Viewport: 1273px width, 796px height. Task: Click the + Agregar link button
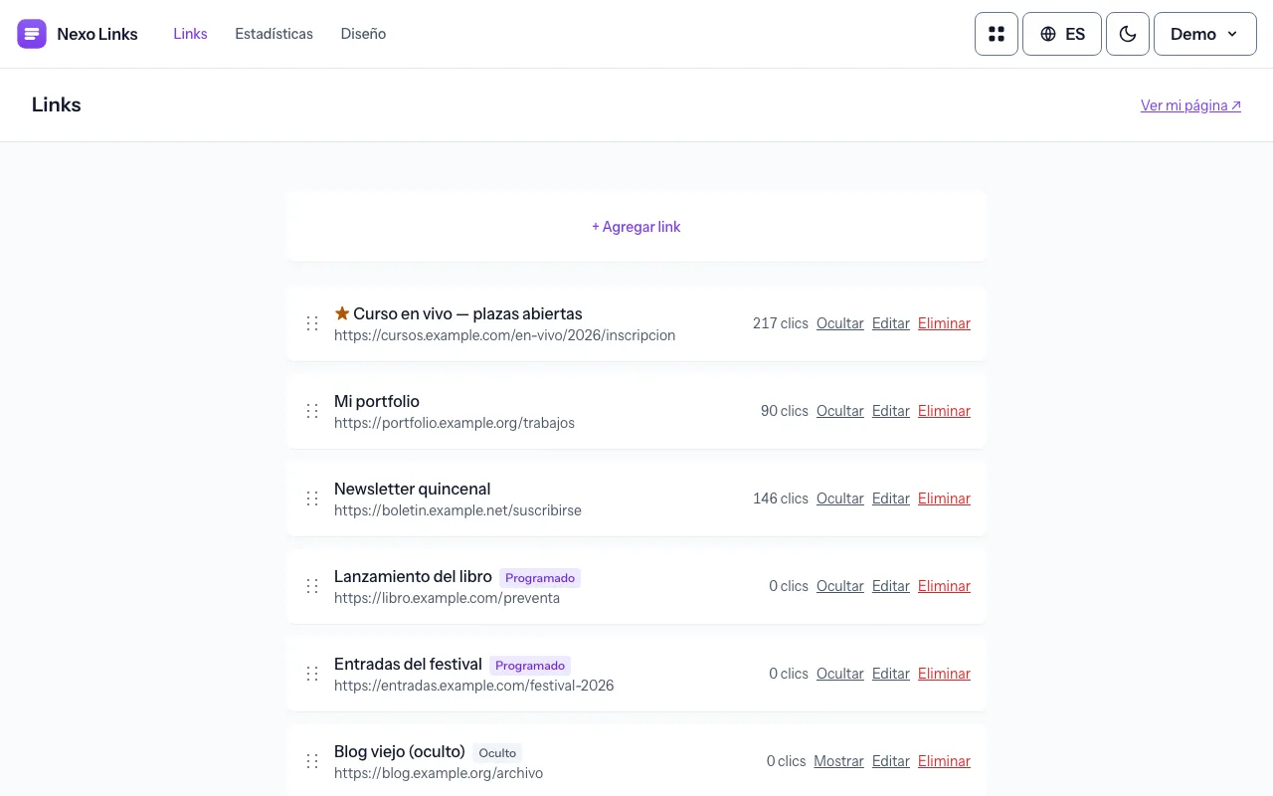coord(636,227)
